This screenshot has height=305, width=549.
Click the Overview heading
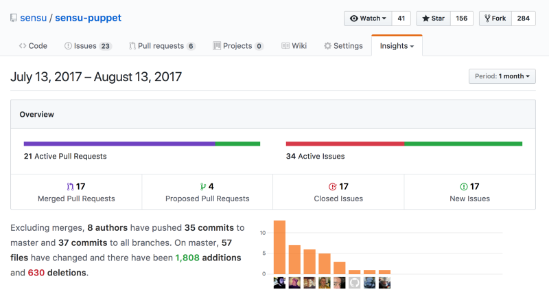(37, 114)
